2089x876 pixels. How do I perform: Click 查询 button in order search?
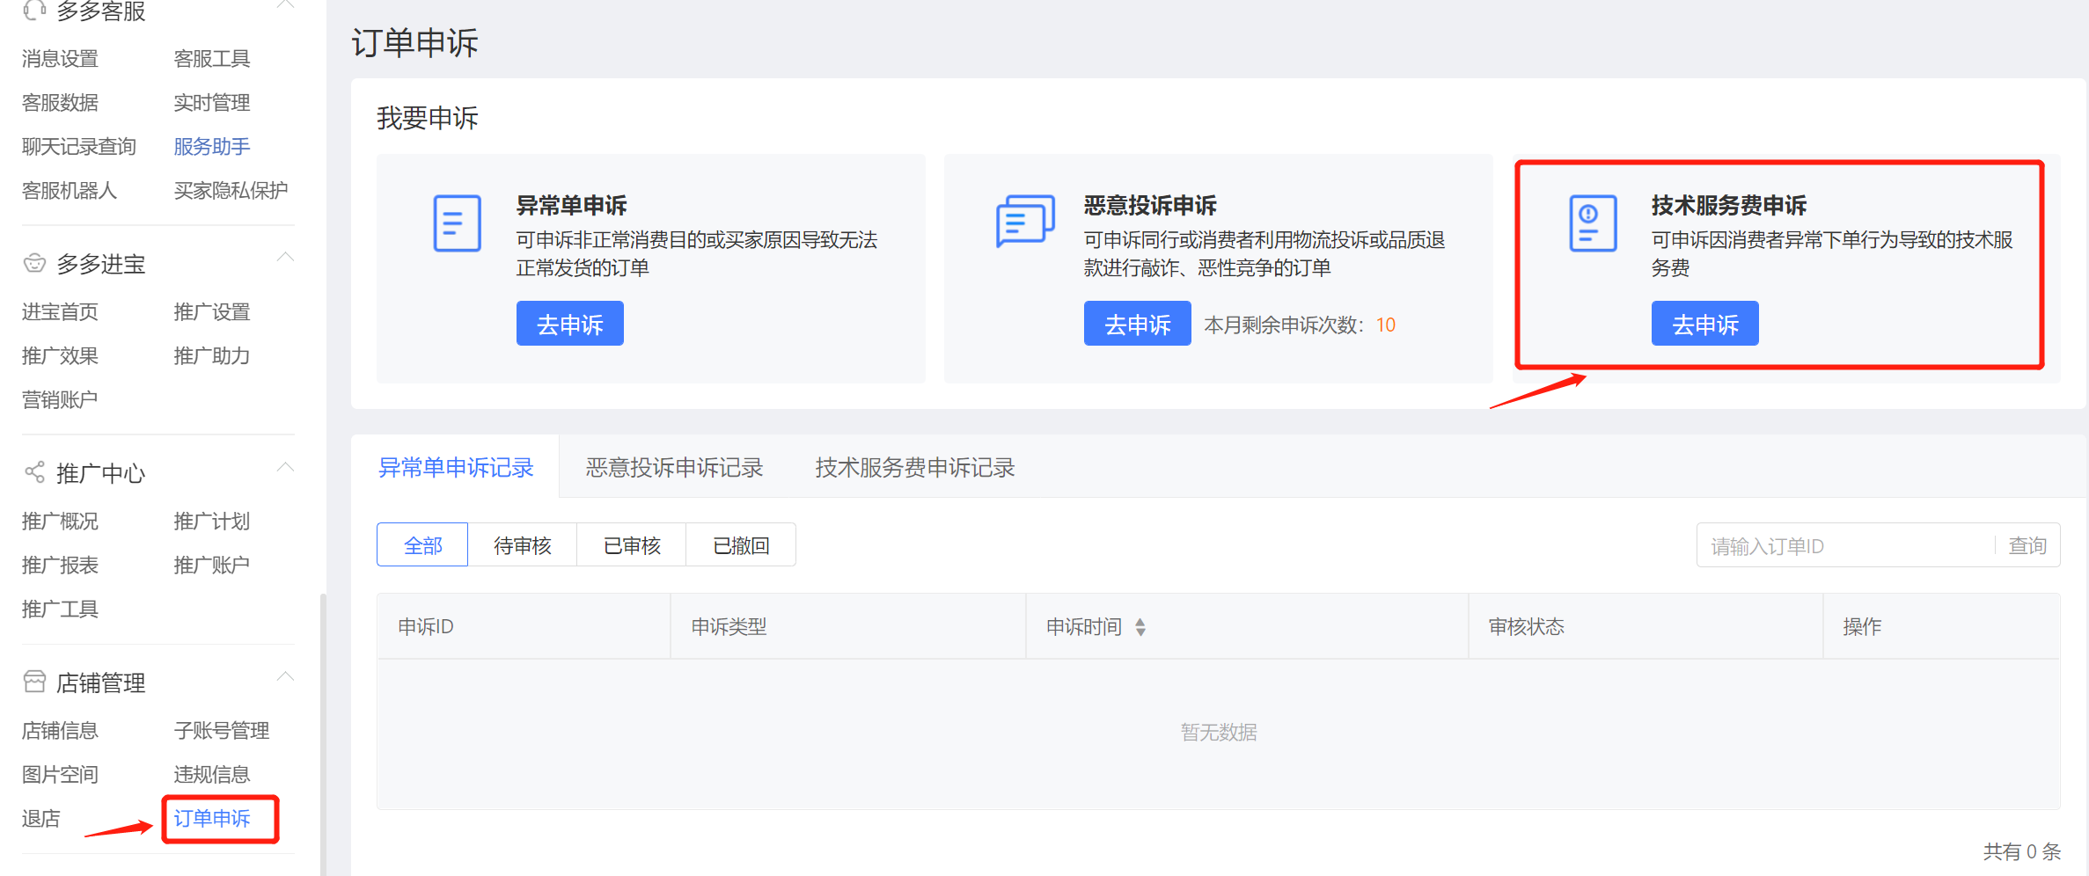2027,546
